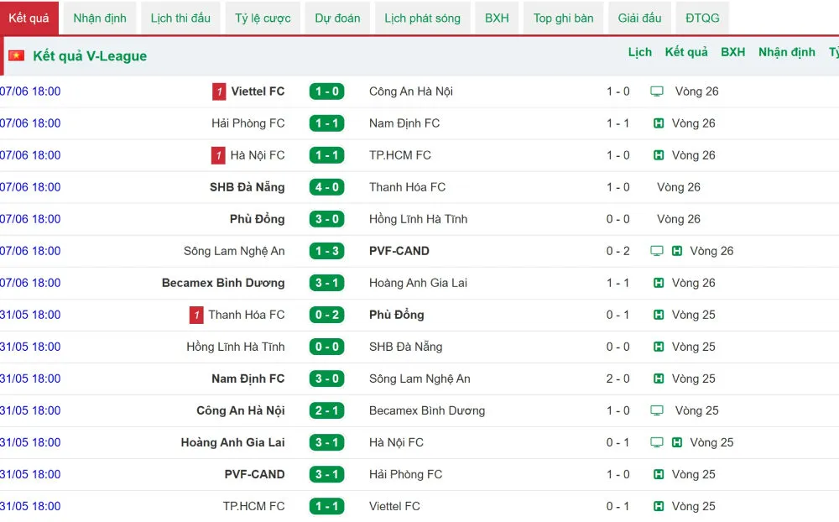
Task: Select the Kết quả tab
Action: click(29, 18)
